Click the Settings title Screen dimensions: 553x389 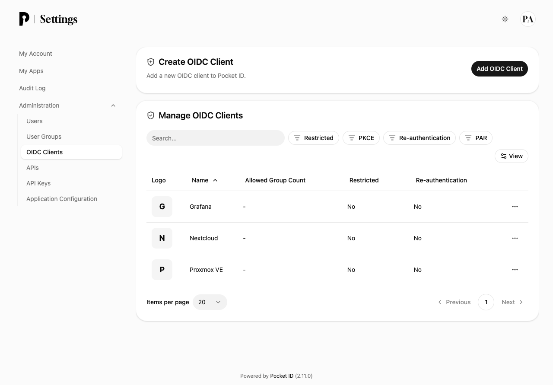(59, 19)
